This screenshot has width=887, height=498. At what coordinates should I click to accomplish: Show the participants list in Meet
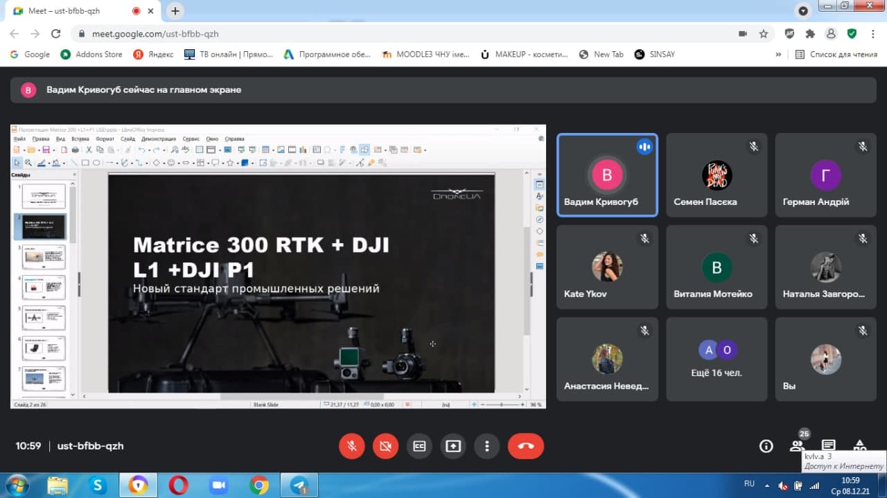(797, 446)
